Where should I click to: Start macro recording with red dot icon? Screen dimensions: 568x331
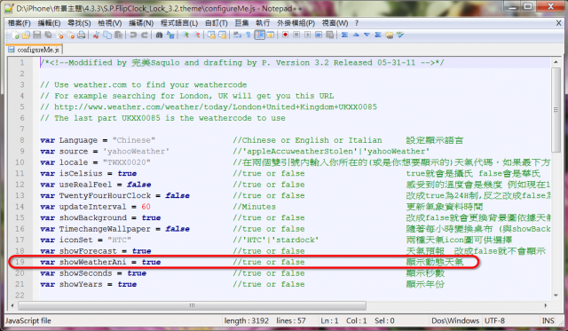click(x=286, y=35)
